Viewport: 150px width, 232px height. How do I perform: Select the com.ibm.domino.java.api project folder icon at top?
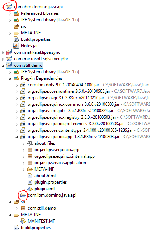tap(9, 7)
